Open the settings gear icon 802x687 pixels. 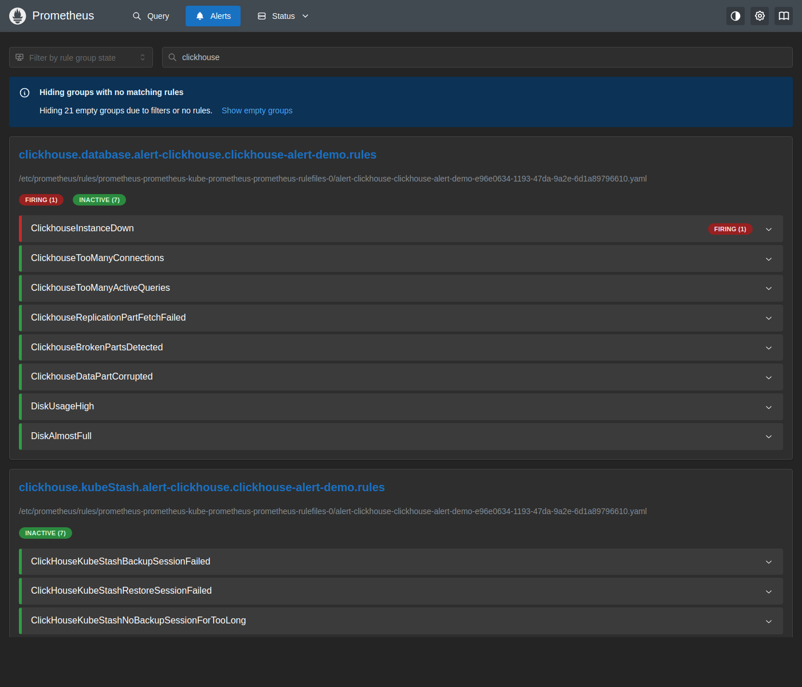(x=760, y=16)
